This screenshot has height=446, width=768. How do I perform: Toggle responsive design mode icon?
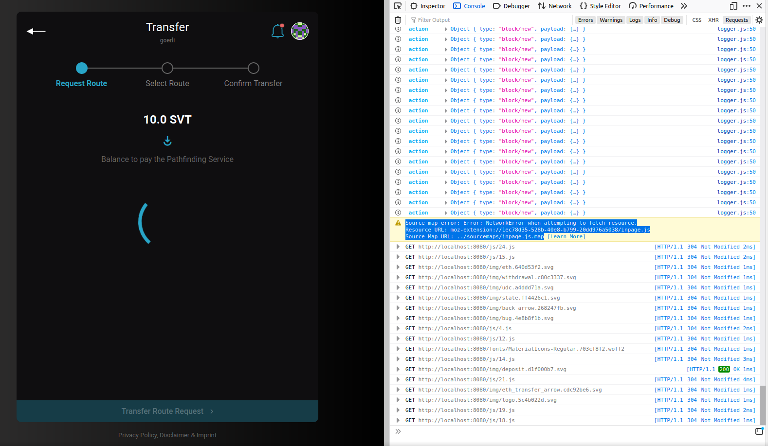point(733,6)
